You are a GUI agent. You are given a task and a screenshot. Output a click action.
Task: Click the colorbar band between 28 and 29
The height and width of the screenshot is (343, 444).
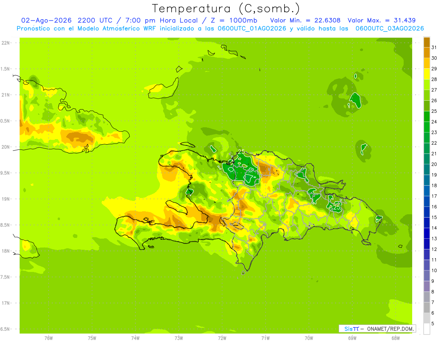(x=427, y=74)
